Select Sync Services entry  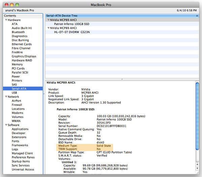[21, 166]
